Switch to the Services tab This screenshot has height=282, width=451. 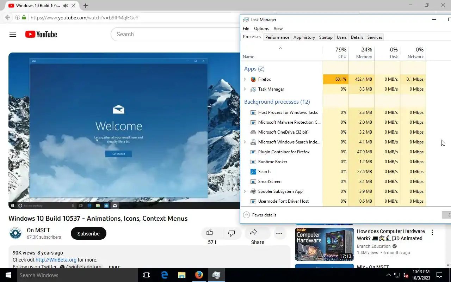tap(375, 37)
